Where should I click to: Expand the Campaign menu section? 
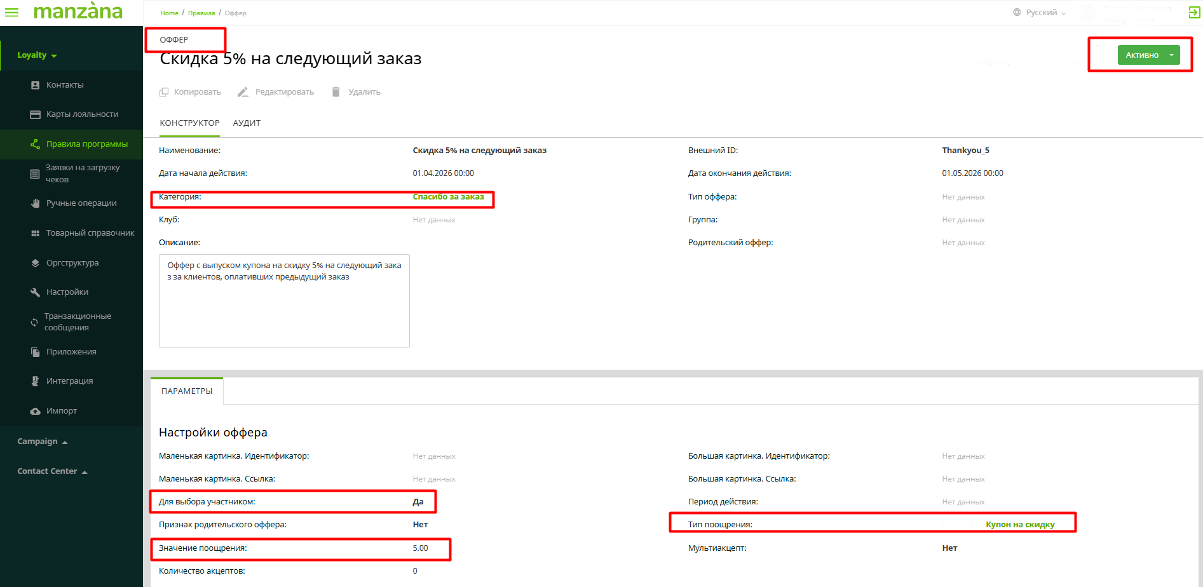pyautogui.click(x=42, y=442)
